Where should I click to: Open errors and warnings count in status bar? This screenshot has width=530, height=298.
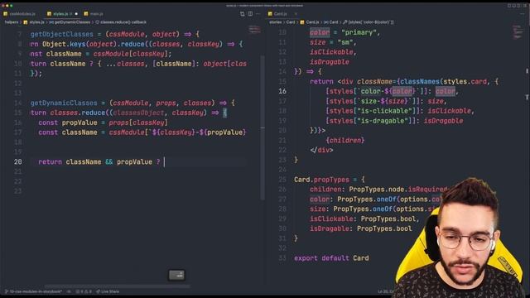click(84, 291)
